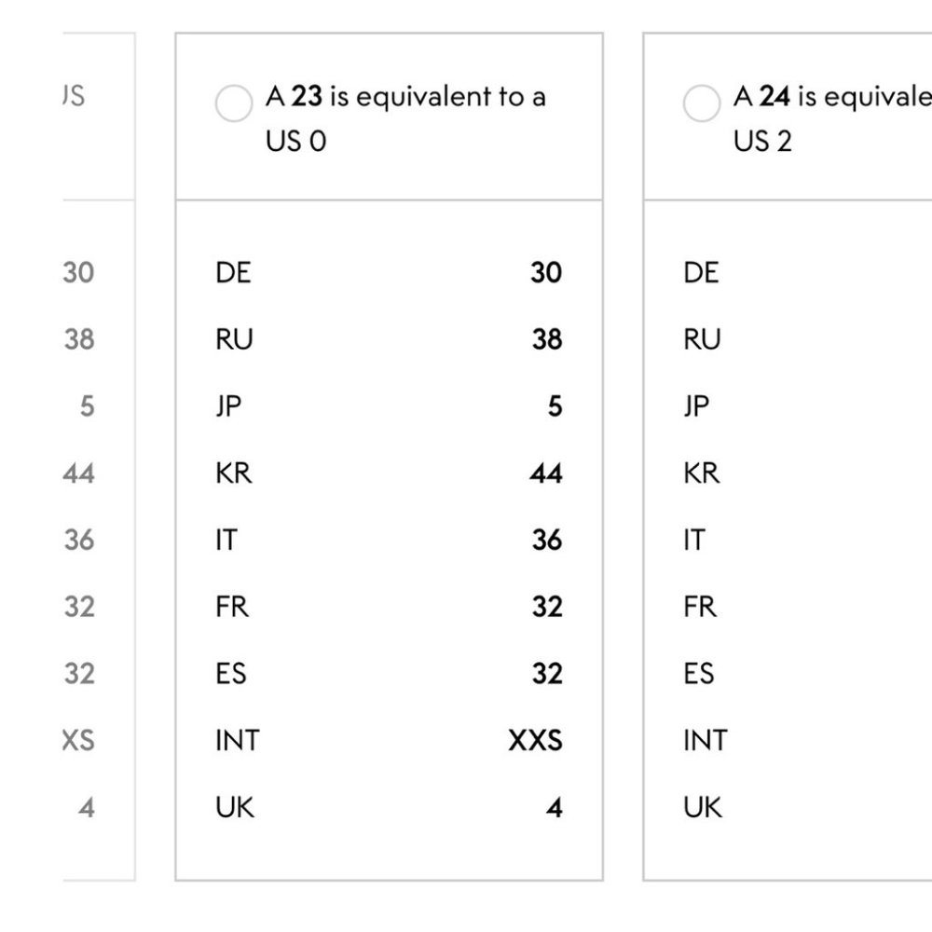This screenshot has width=932, height=932.
Task: Click the KR label in size 24 card
Action: coord(702,473)
